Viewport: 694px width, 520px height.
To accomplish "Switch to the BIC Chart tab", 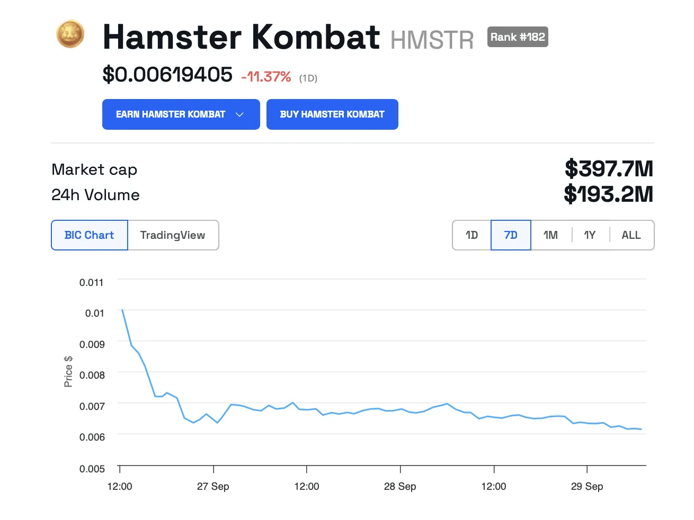I will 90,235.
